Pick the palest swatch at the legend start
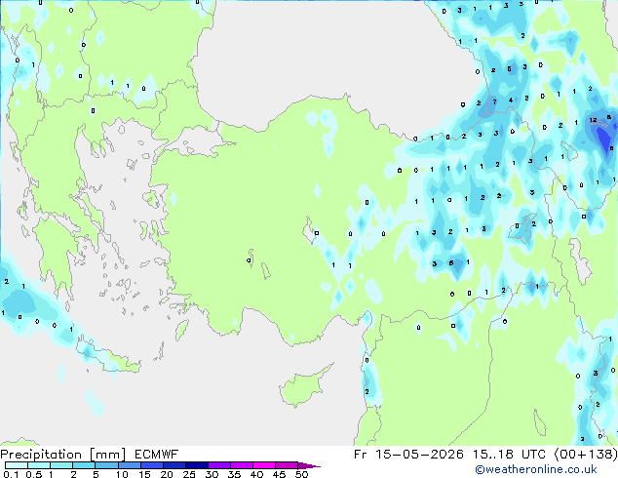Image resolution: width=618 pixels, height=478 pixels. click(17, 465)
